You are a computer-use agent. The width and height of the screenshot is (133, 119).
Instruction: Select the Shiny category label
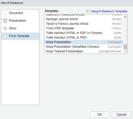[13, 28]
